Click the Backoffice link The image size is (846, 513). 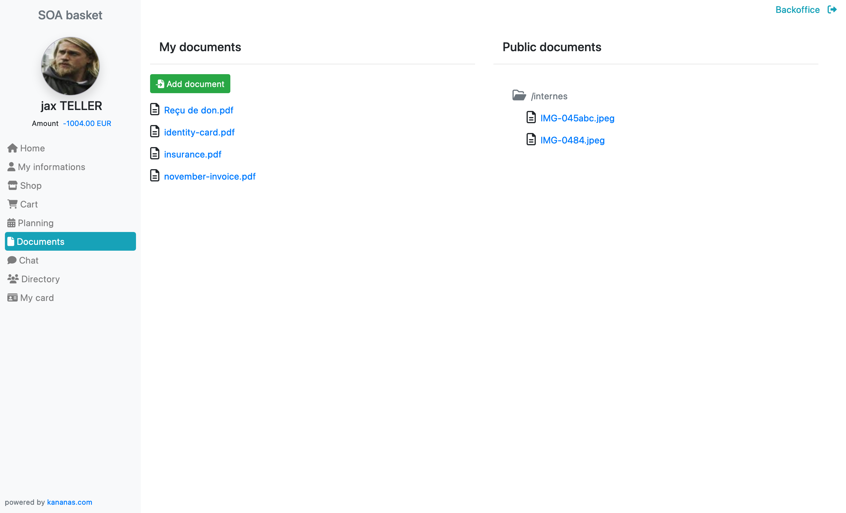point(797,9)
